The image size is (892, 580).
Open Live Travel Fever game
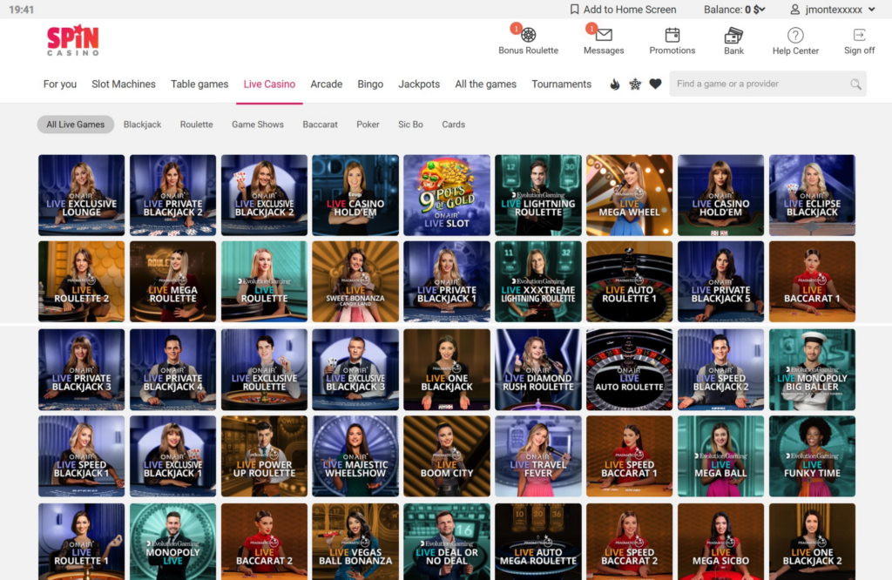click(x=538, y=456)
